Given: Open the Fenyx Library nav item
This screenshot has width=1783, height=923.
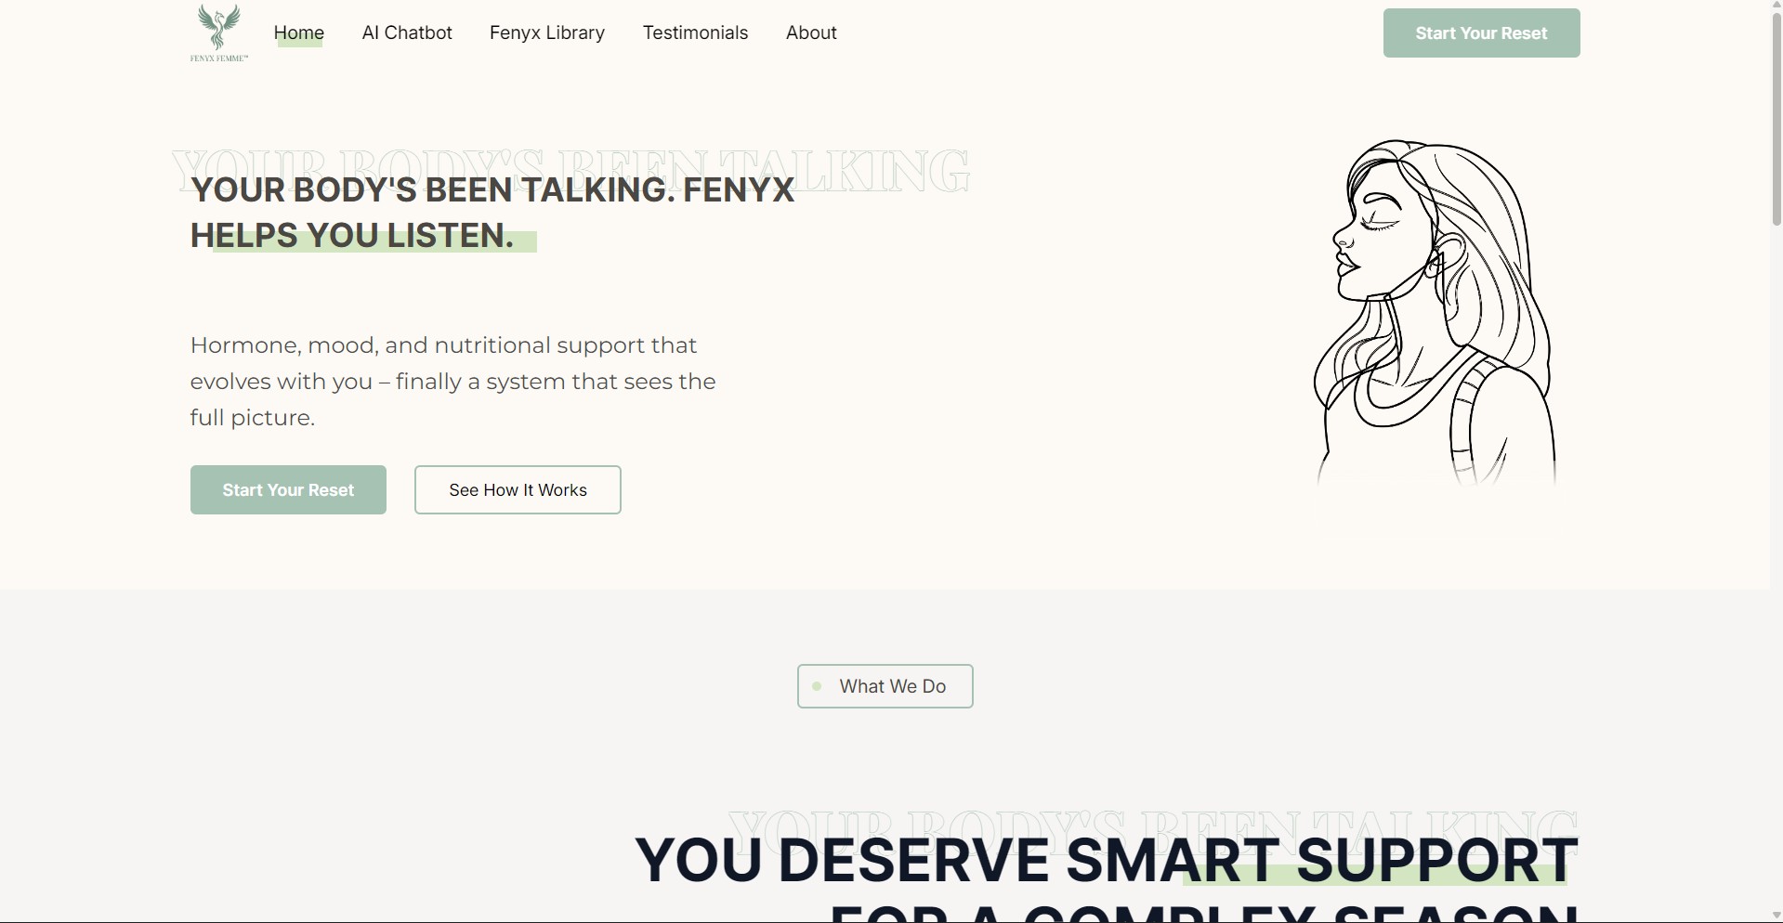Looking at the screenshot, I should (x=547, y=32).
